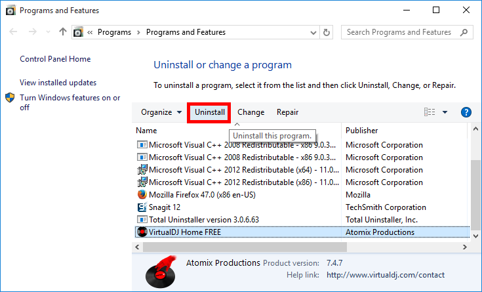Screen dimensions: 482x292
Task: Click the Firefox icon in the list
Action: click(142, 195)
